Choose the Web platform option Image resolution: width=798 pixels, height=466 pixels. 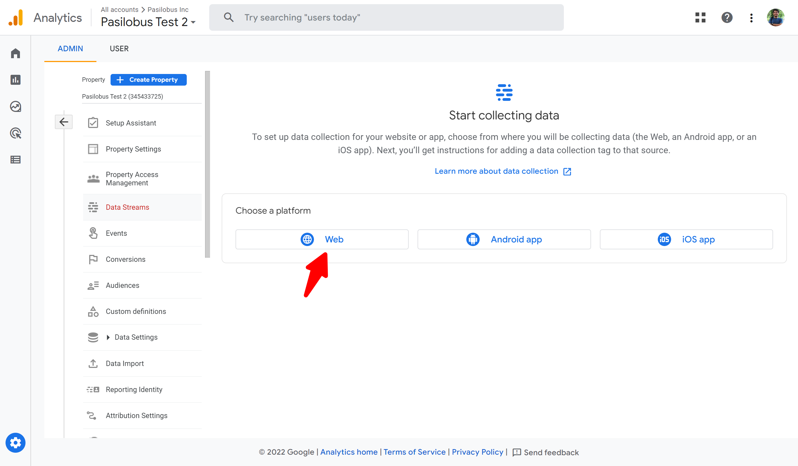[x=322, y=239]
